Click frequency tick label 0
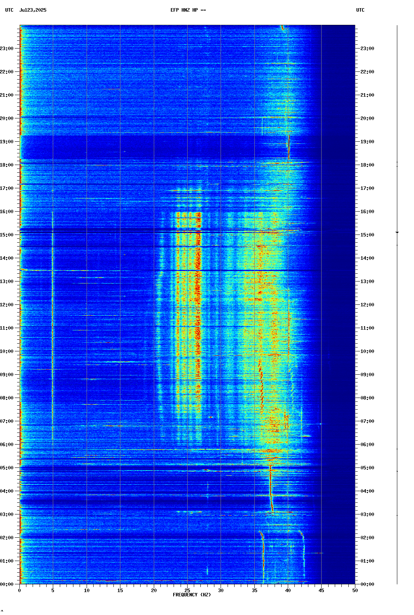This screenshot has height=615, width=414. (x=19, y=591)
